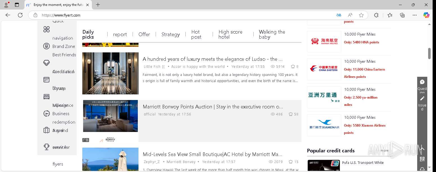Click the diamond icon beside Best Friends
This screenshot has width=436, height=172.
click(47, 63)
